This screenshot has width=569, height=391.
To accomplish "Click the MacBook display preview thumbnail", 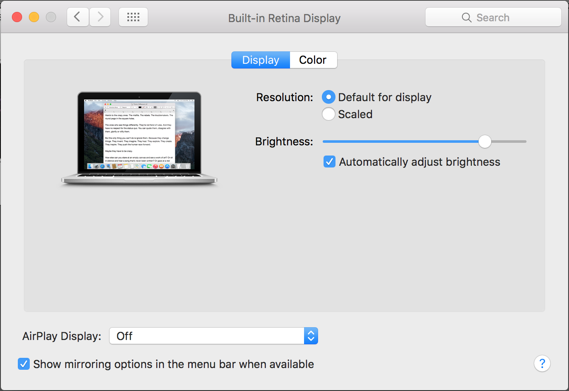I will (x=139, y=139).
